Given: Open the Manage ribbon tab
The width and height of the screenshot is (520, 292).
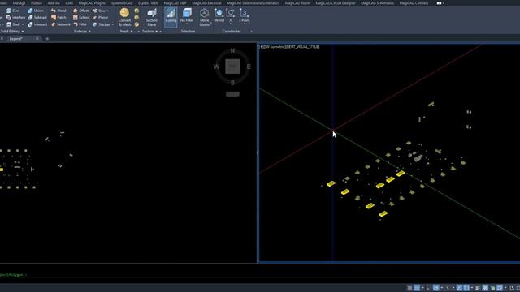Looking at the screenshot, I should tap(19, 3).
